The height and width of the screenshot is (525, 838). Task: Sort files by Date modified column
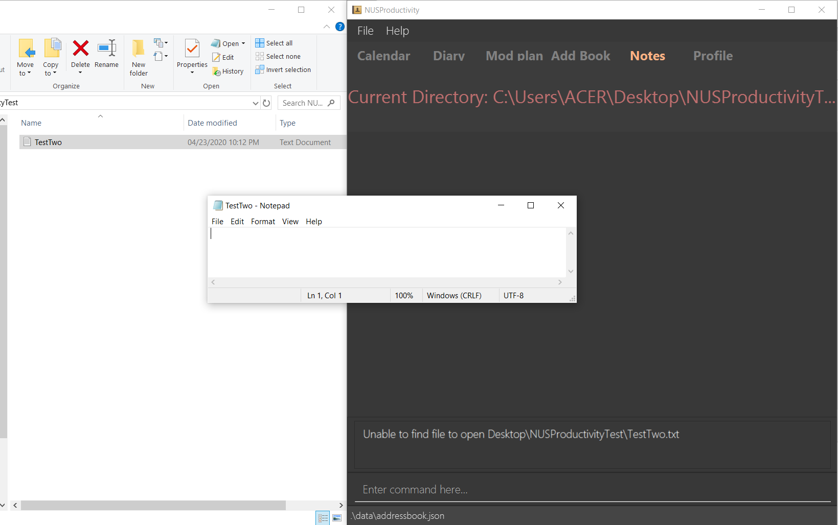pyautogui.click(x=212, y=123)
